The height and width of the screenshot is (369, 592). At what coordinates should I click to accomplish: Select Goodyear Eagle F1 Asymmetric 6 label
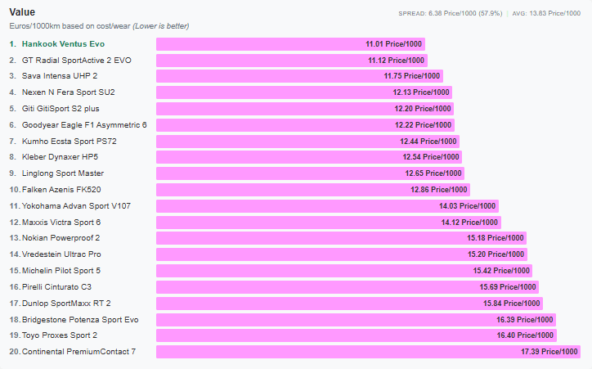pyautogui.click(x=84, y=125)
